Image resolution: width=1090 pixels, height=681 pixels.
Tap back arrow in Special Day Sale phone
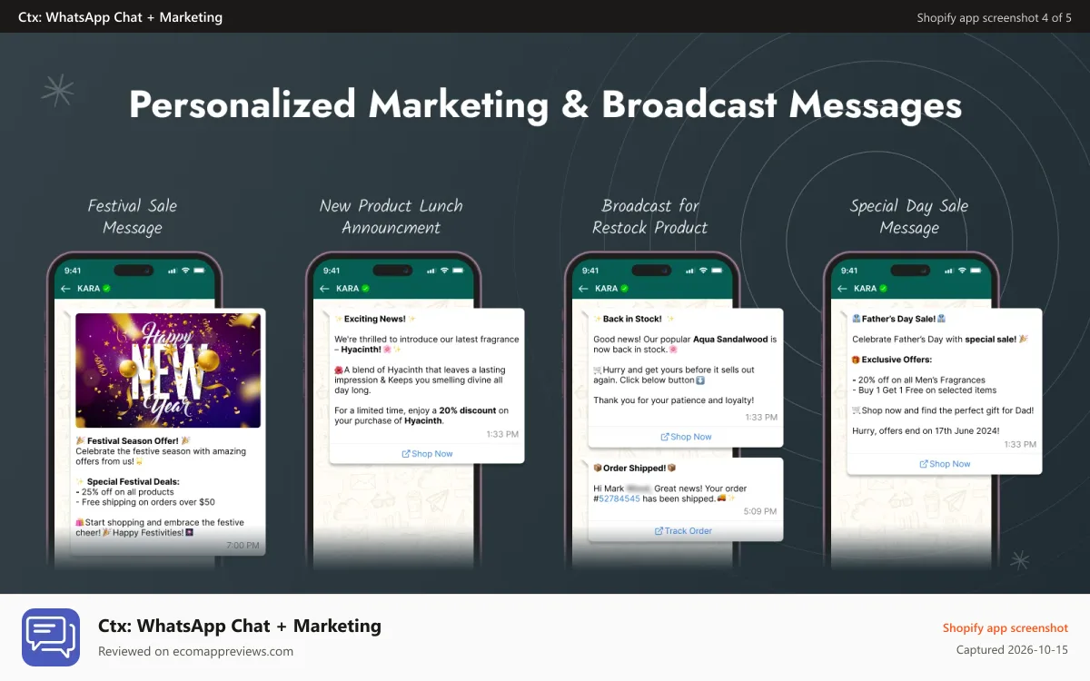pos(841,289)
